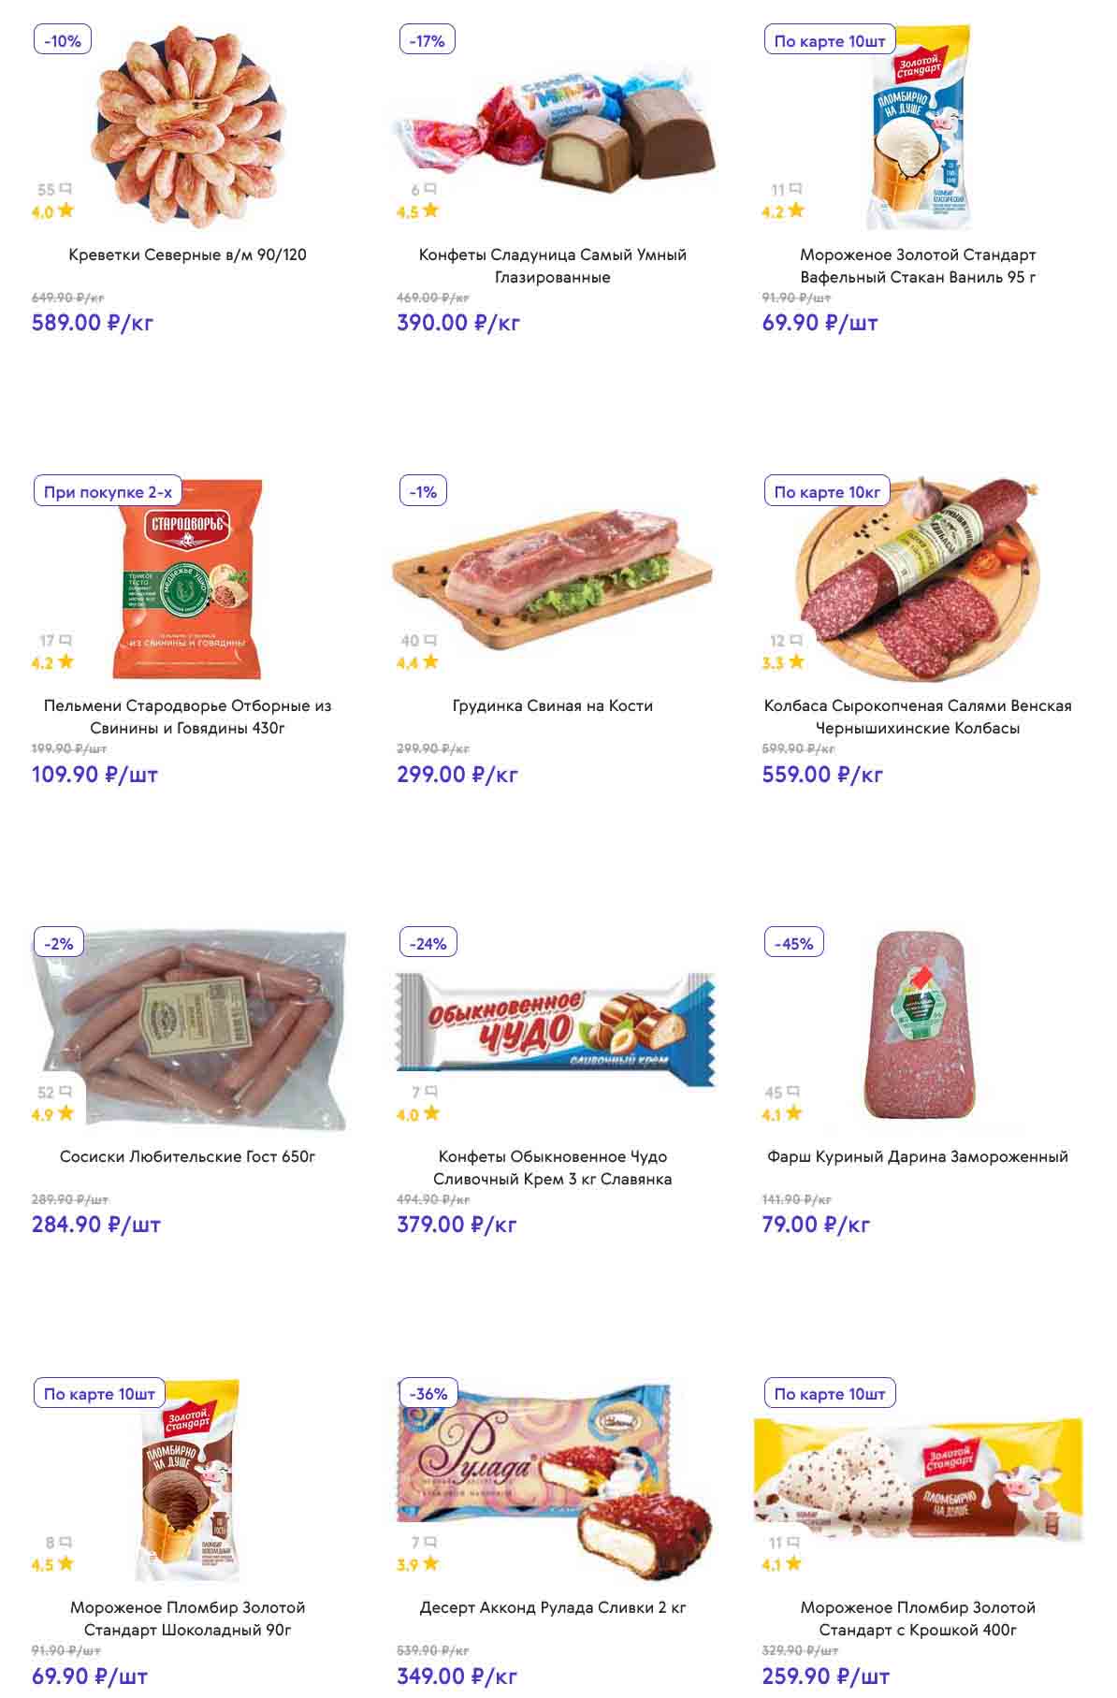Image resolution: width=1117 pixels, height=1698 pixels.
Task: Click the rating star on Конфеты Сладуница
Action: click(430, 210)
